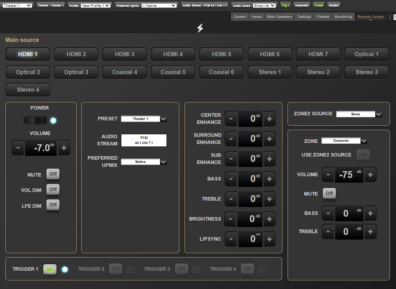Click the Audio Stream PCM display field

tap(144, 140)
